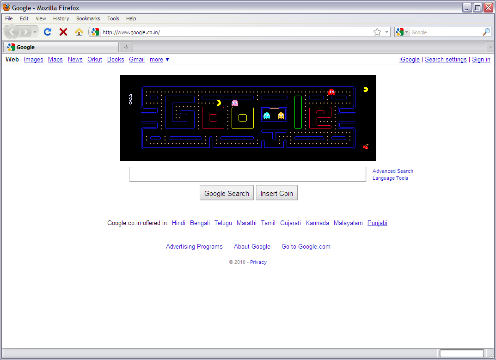
Task: Open a new tab with plus button
Action: (126, 47)
